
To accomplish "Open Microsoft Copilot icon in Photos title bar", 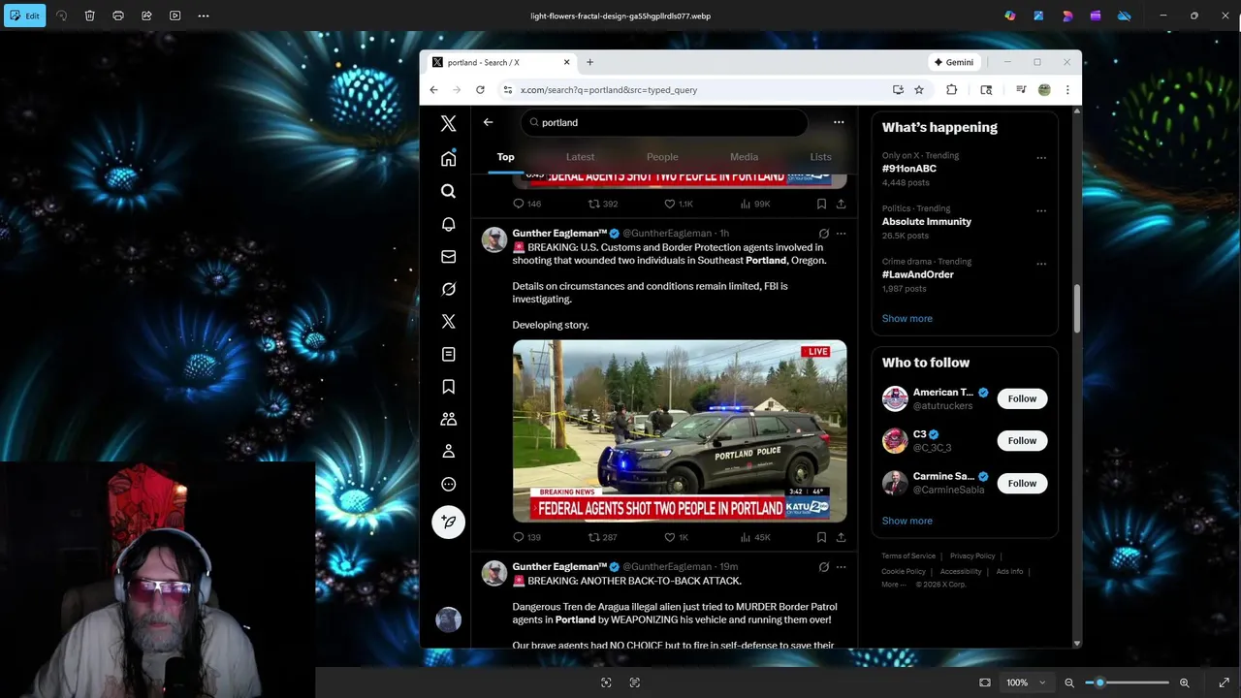I will point(1010,16).
